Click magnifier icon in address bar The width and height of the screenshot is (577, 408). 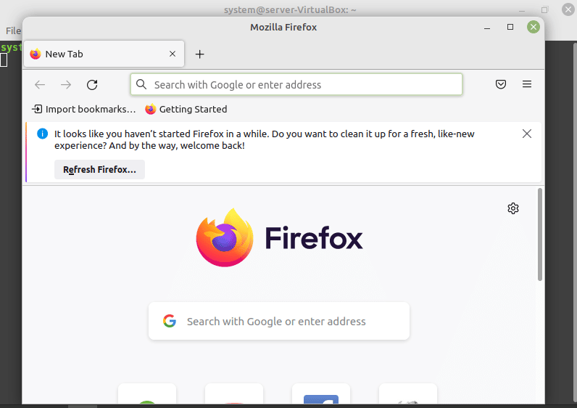point(141,84)
